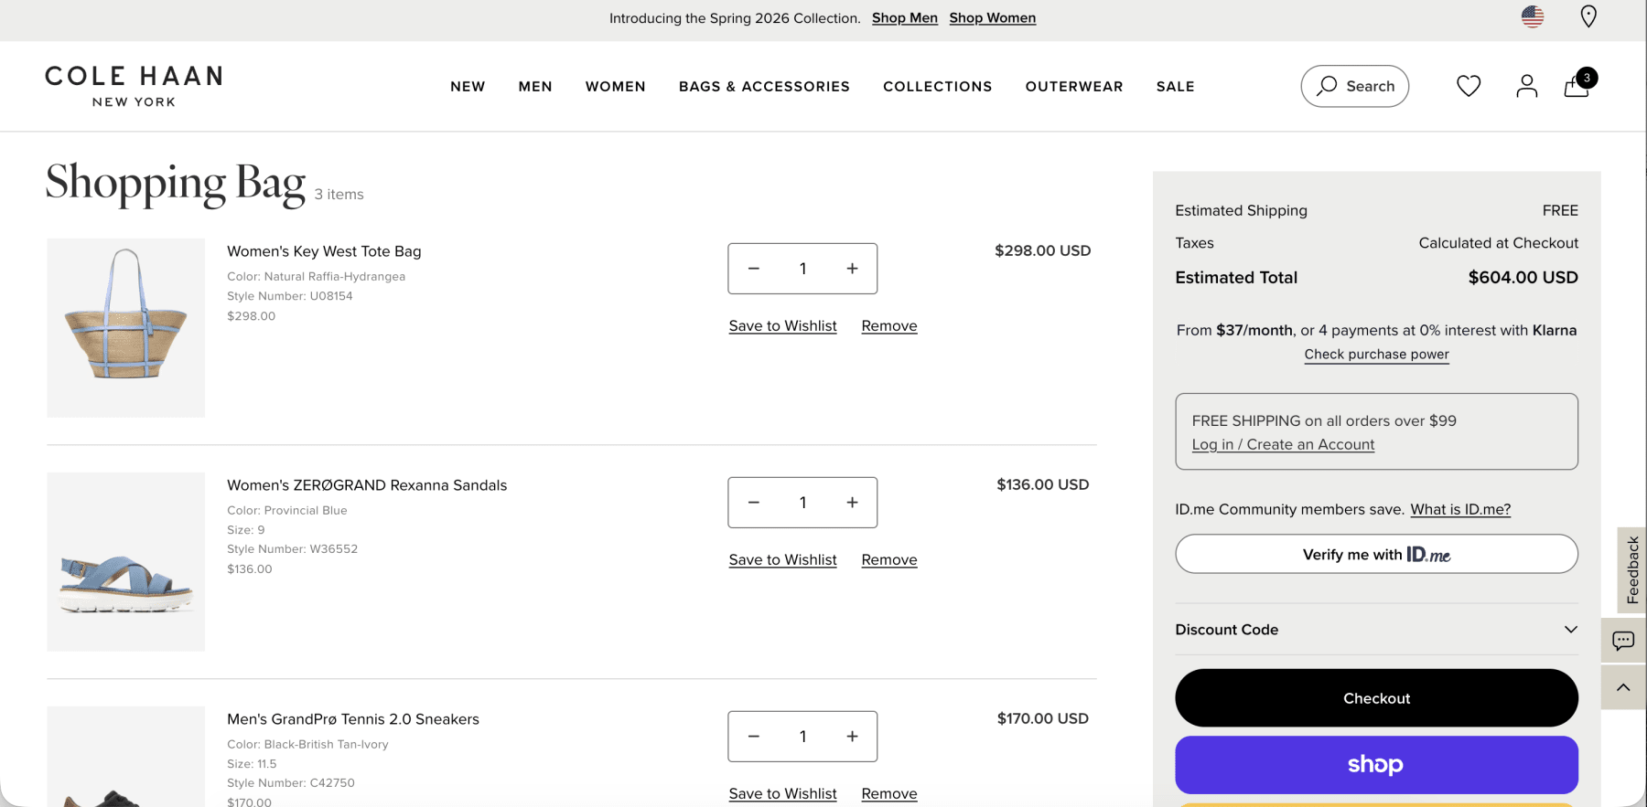Click the Verify me with ID.me button
1647x807 pixels.
point(1376,554)
